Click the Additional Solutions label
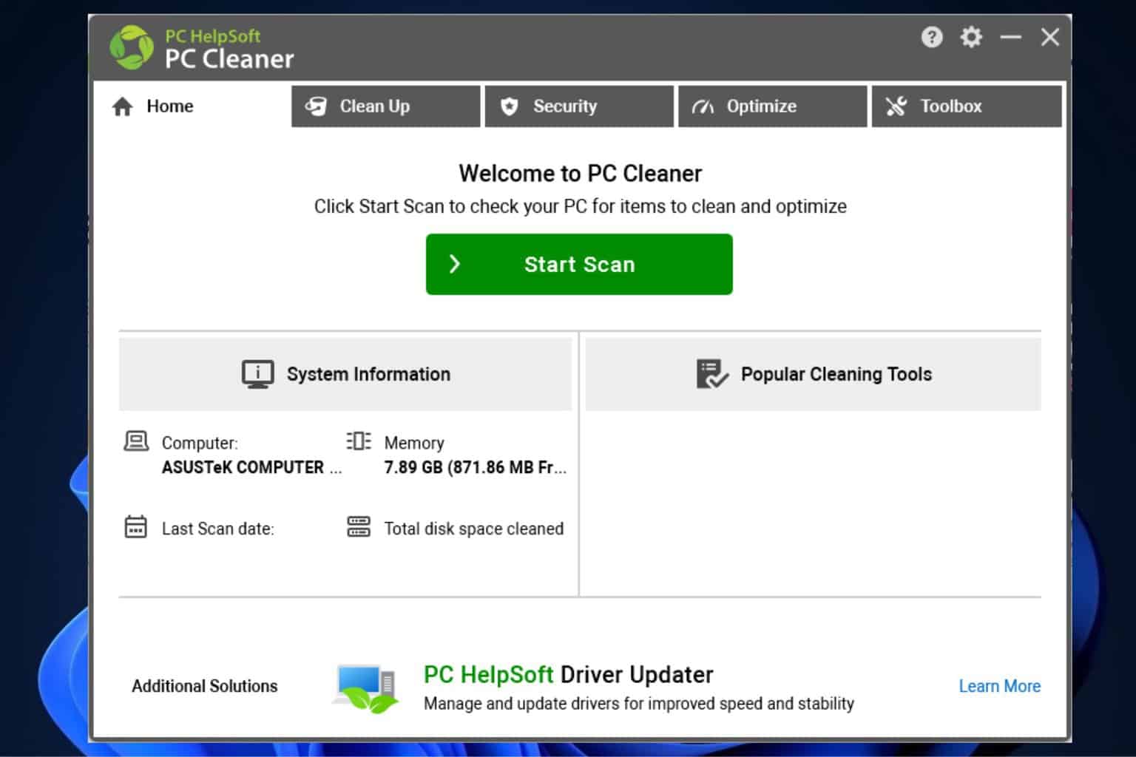The image size is (1136, 757). [x=205, y=686]
